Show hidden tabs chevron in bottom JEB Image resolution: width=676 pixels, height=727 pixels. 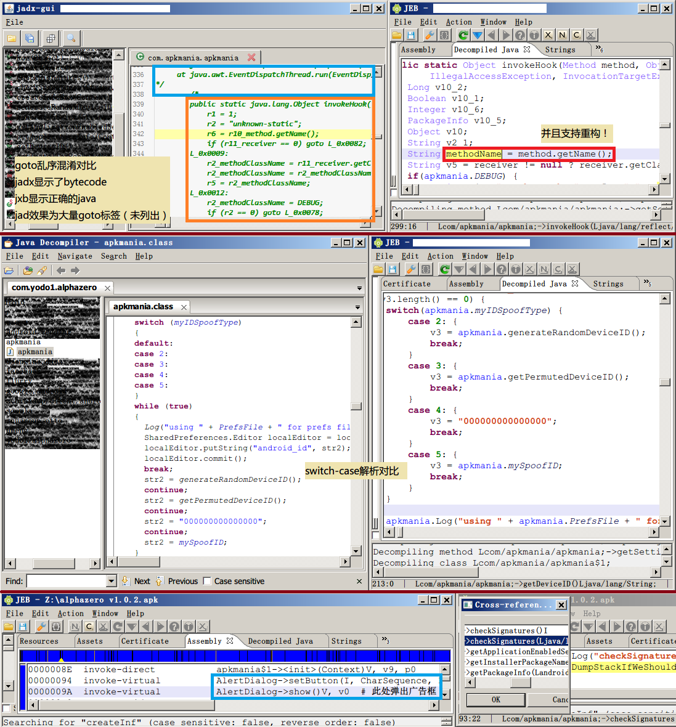(x=386, y=640)
